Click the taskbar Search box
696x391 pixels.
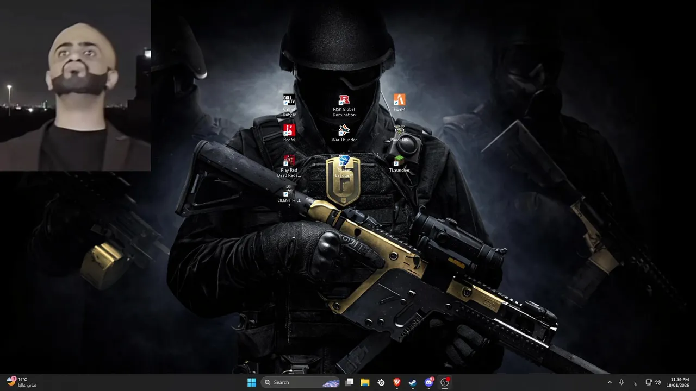(300, 382)
